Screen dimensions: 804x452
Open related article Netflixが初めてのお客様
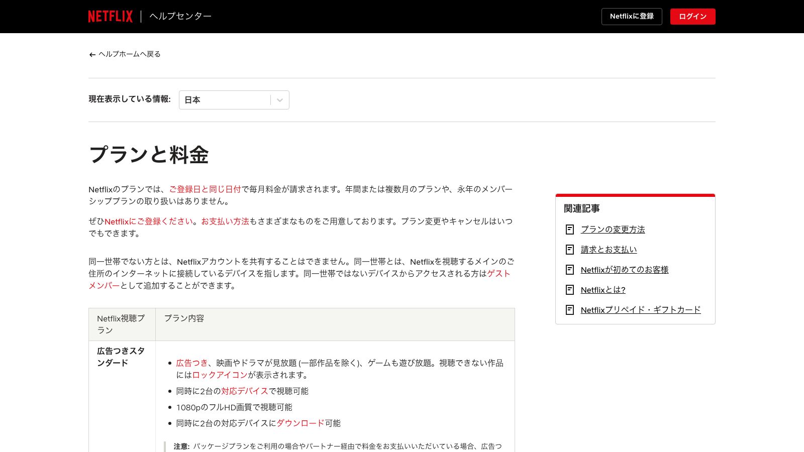tap(625, 270)
